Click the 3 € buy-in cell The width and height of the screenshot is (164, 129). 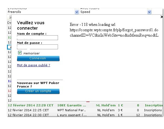(x=120, y=110)
